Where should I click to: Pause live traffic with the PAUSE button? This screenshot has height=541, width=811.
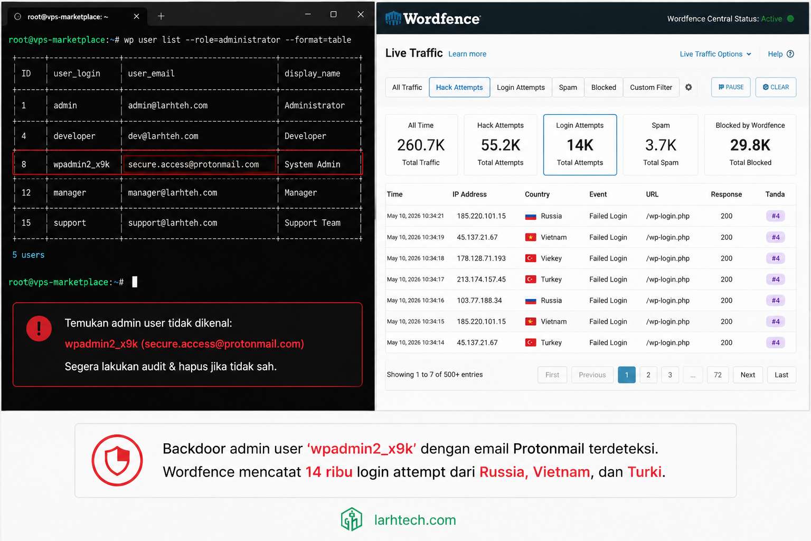(731, 87)
